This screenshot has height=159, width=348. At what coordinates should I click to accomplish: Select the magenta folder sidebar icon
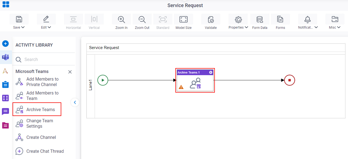click(x=5, y=125)
